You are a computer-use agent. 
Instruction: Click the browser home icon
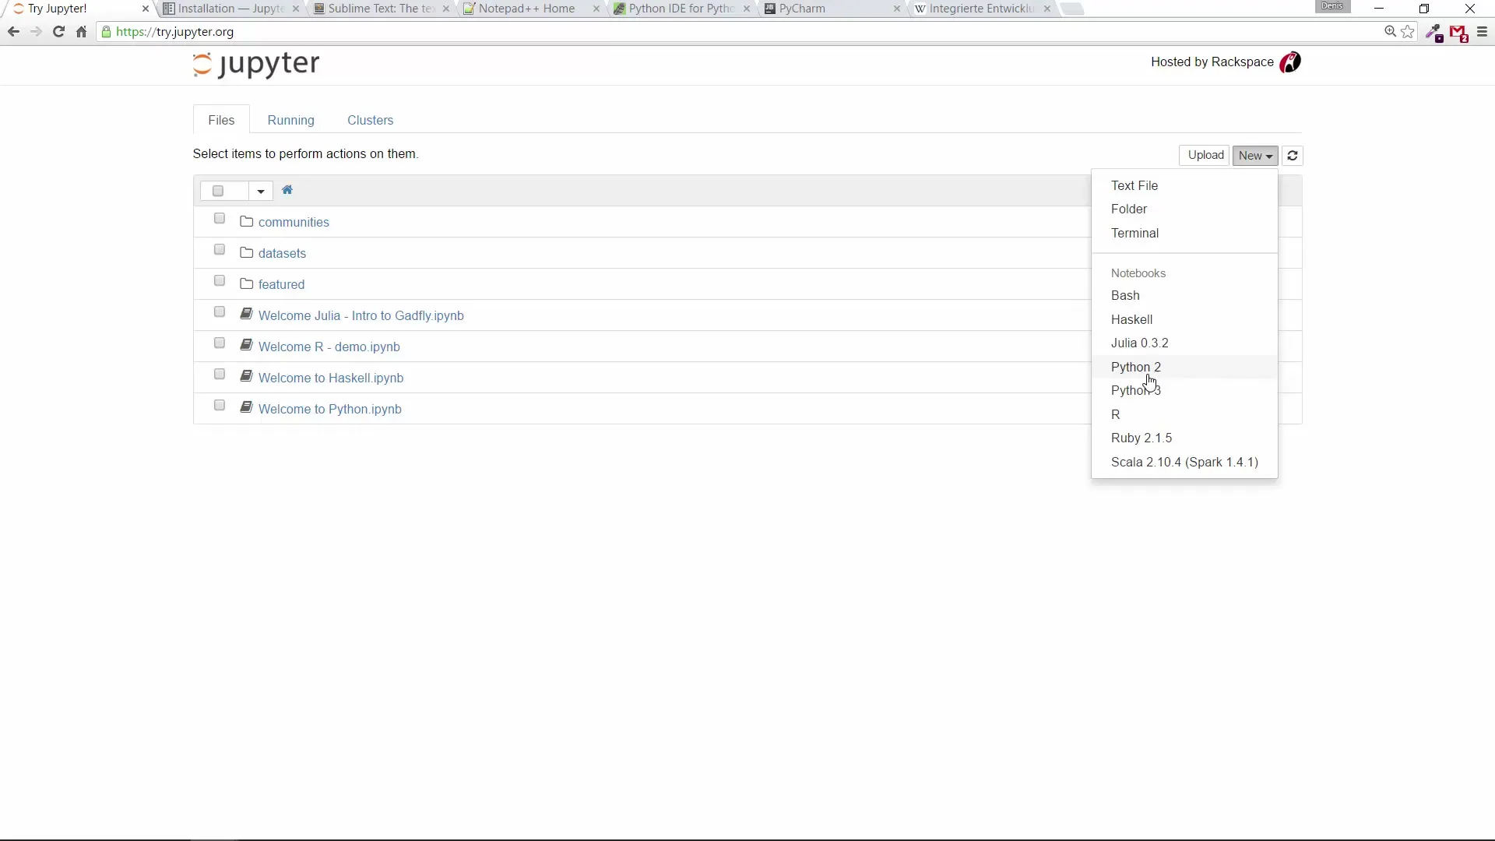point(81,32)
